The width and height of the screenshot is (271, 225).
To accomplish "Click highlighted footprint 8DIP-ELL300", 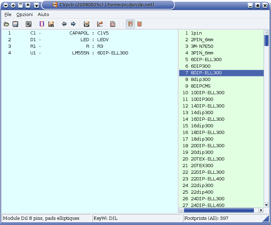I will pos(221,73).
